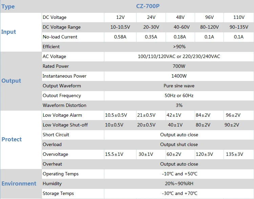Select the No-load Current label
This screenshot has height=199, width=254.
point(60,37)
